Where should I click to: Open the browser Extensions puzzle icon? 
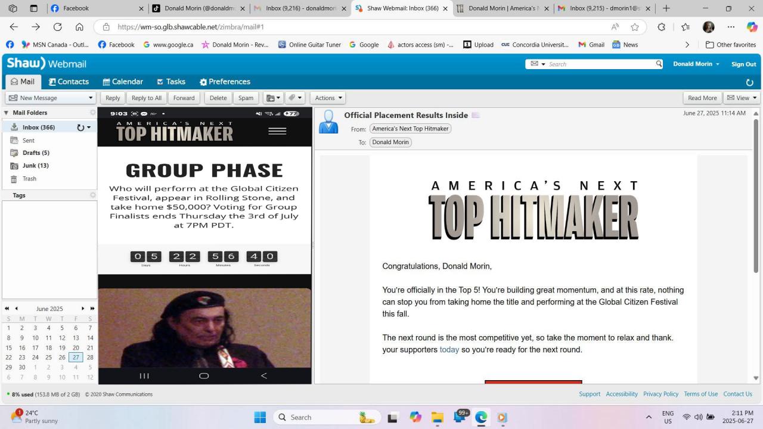tap(662, 27)
